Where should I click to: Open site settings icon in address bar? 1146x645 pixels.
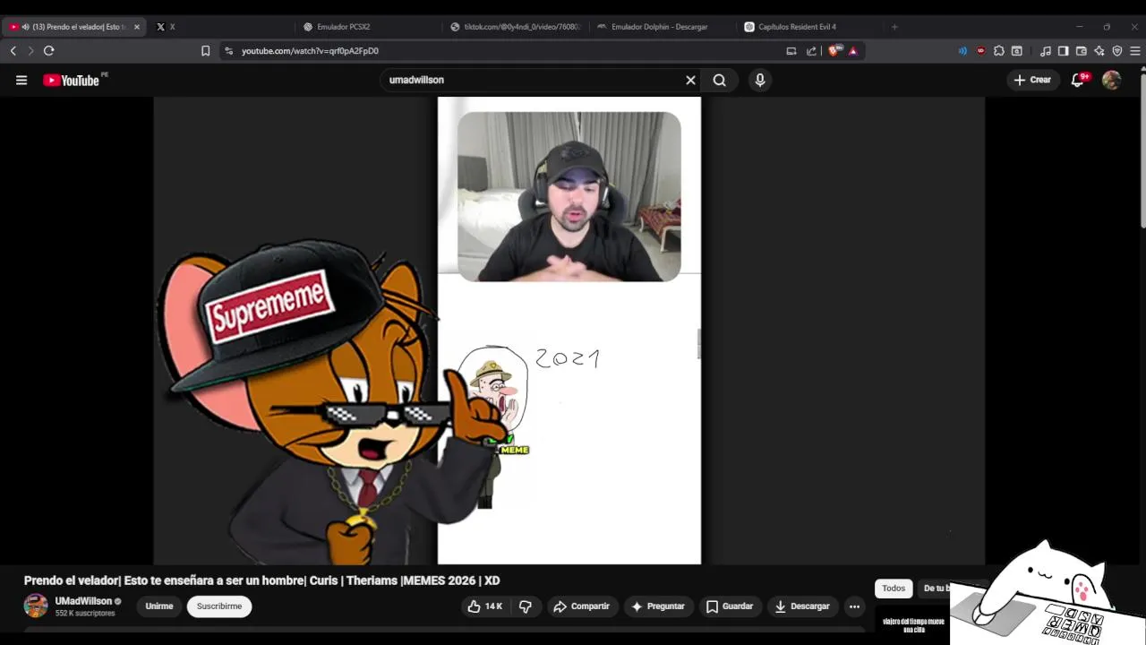click(x=229, y=51)
